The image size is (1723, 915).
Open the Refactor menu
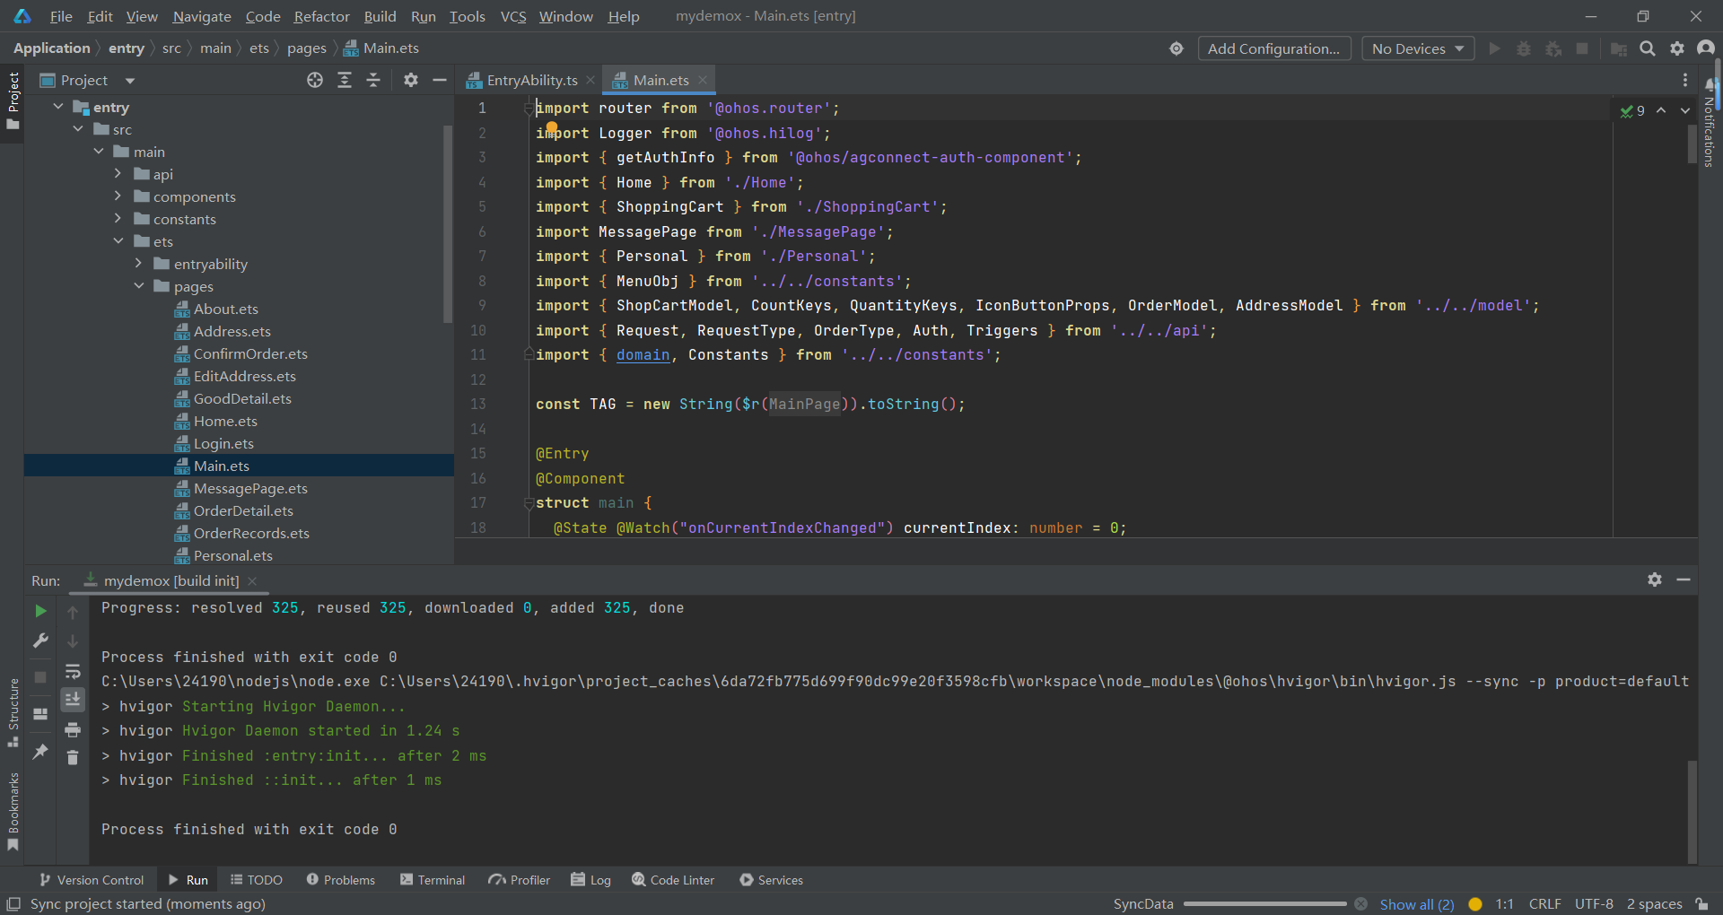321,16
